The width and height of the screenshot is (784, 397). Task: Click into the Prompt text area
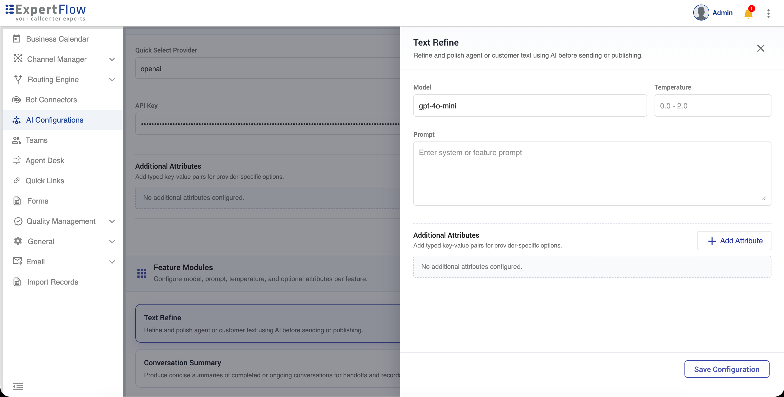coord(592,173)
